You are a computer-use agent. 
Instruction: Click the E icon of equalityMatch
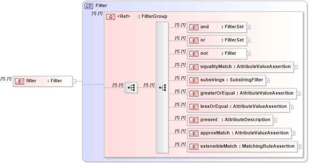(x=194, y=67)
